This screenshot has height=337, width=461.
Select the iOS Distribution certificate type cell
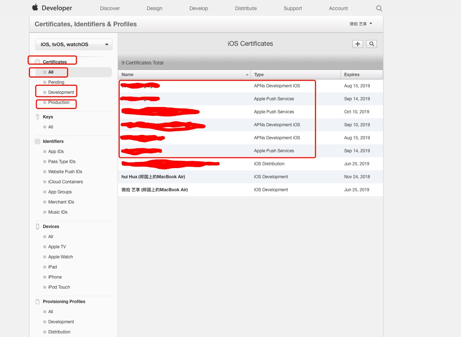(x=269, y=164)
